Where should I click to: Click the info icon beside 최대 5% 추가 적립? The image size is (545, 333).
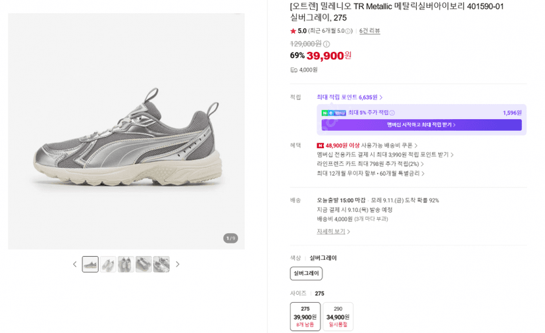[392, 113]
